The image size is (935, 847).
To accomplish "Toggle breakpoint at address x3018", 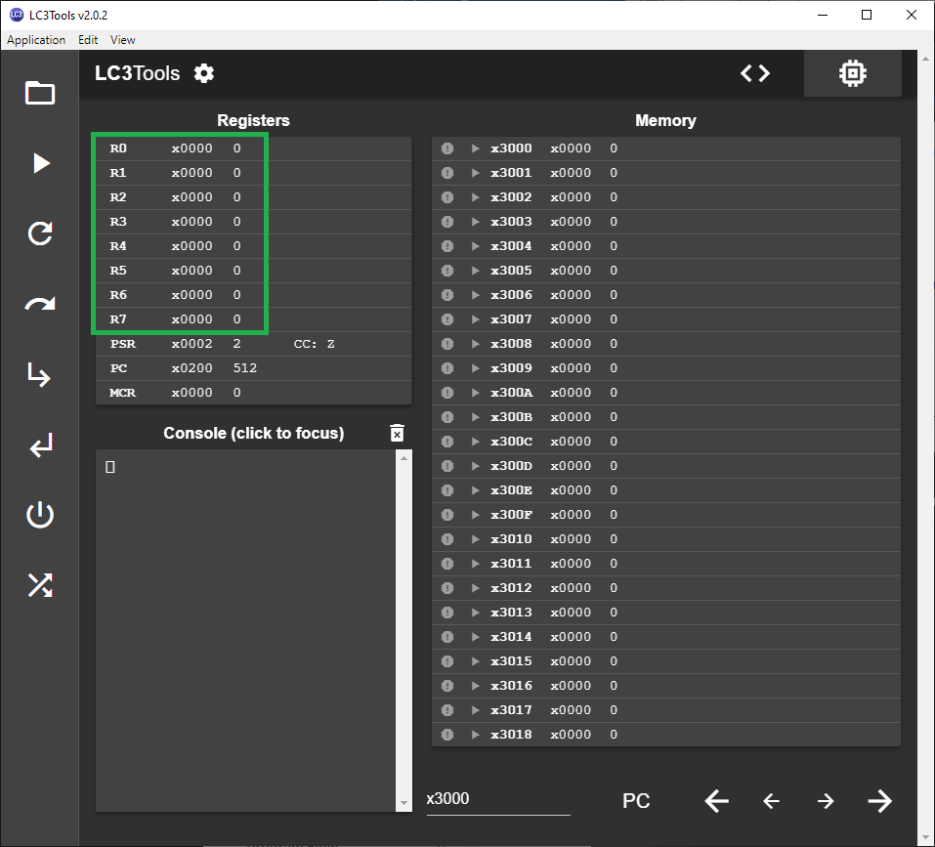I will click(x=447, y=735).
